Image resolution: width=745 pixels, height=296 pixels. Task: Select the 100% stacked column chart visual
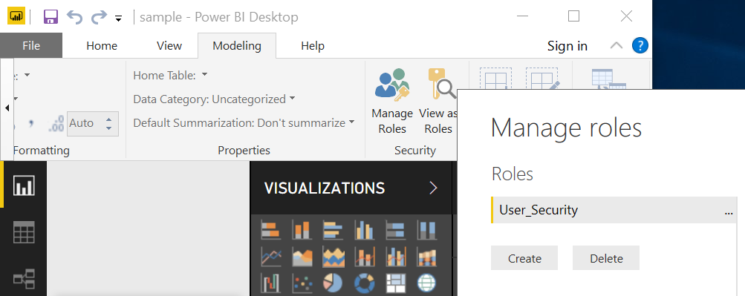[x=426, y=230]
